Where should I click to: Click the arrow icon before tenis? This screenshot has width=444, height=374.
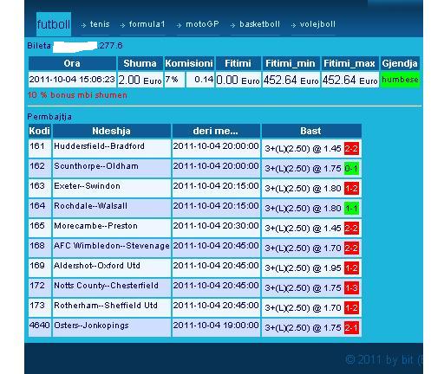tap(83, 25)
